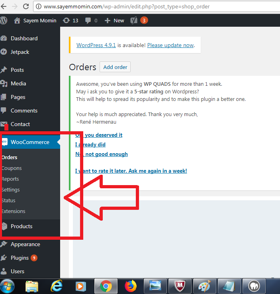Open McAfee from the taskbar
Viewport: 280px width, 294px height.
(180, 286)
